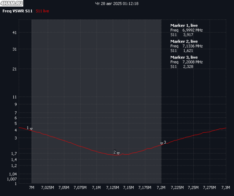
Task: Click the 7,2M label at the band edge
Action: click(161, 188)
